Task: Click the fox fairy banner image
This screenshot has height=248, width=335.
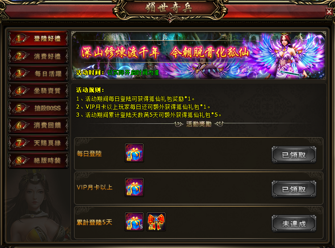Action: 199,56
